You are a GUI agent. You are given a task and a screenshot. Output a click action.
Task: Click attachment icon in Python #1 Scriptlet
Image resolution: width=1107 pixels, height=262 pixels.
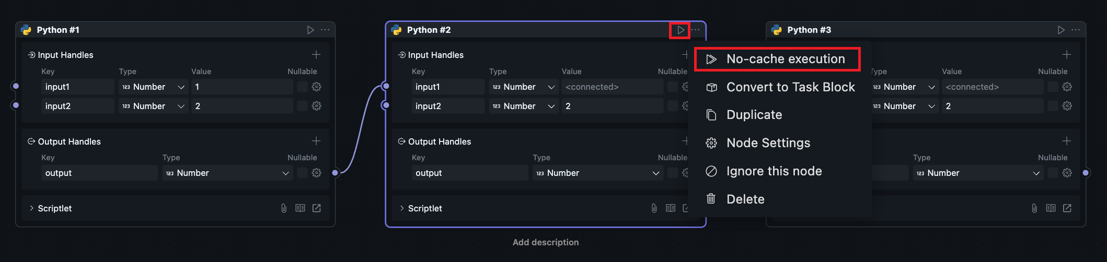coord(284,208)
